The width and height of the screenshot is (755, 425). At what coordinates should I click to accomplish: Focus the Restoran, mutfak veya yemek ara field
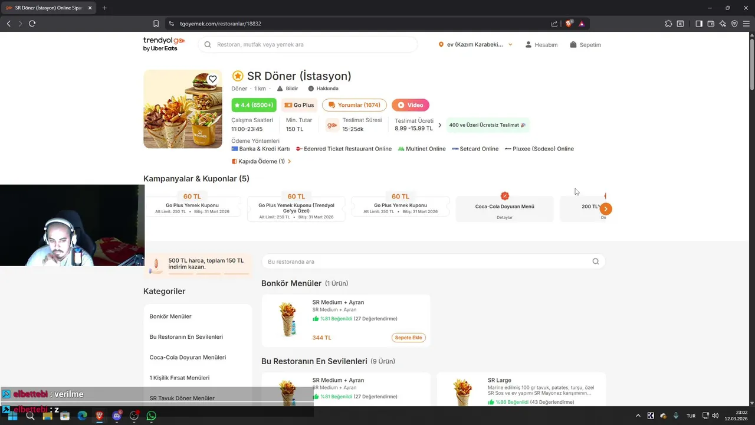[x=307, y=45]
